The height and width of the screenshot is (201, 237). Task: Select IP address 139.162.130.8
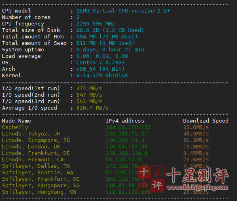coord(127,153)
